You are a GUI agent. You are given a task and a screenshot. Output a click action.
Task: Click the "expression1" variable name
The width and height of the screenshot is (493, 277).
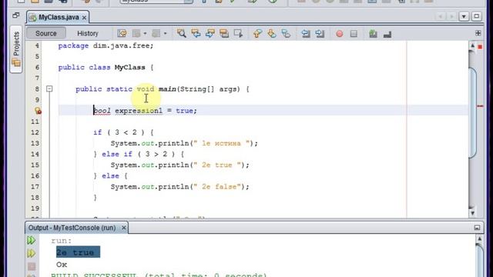point(139,111)
